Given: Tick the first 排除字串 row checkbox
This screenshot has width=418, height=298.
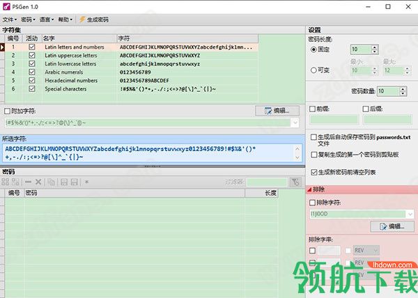Looking at the screenshot, I should 312,251.
